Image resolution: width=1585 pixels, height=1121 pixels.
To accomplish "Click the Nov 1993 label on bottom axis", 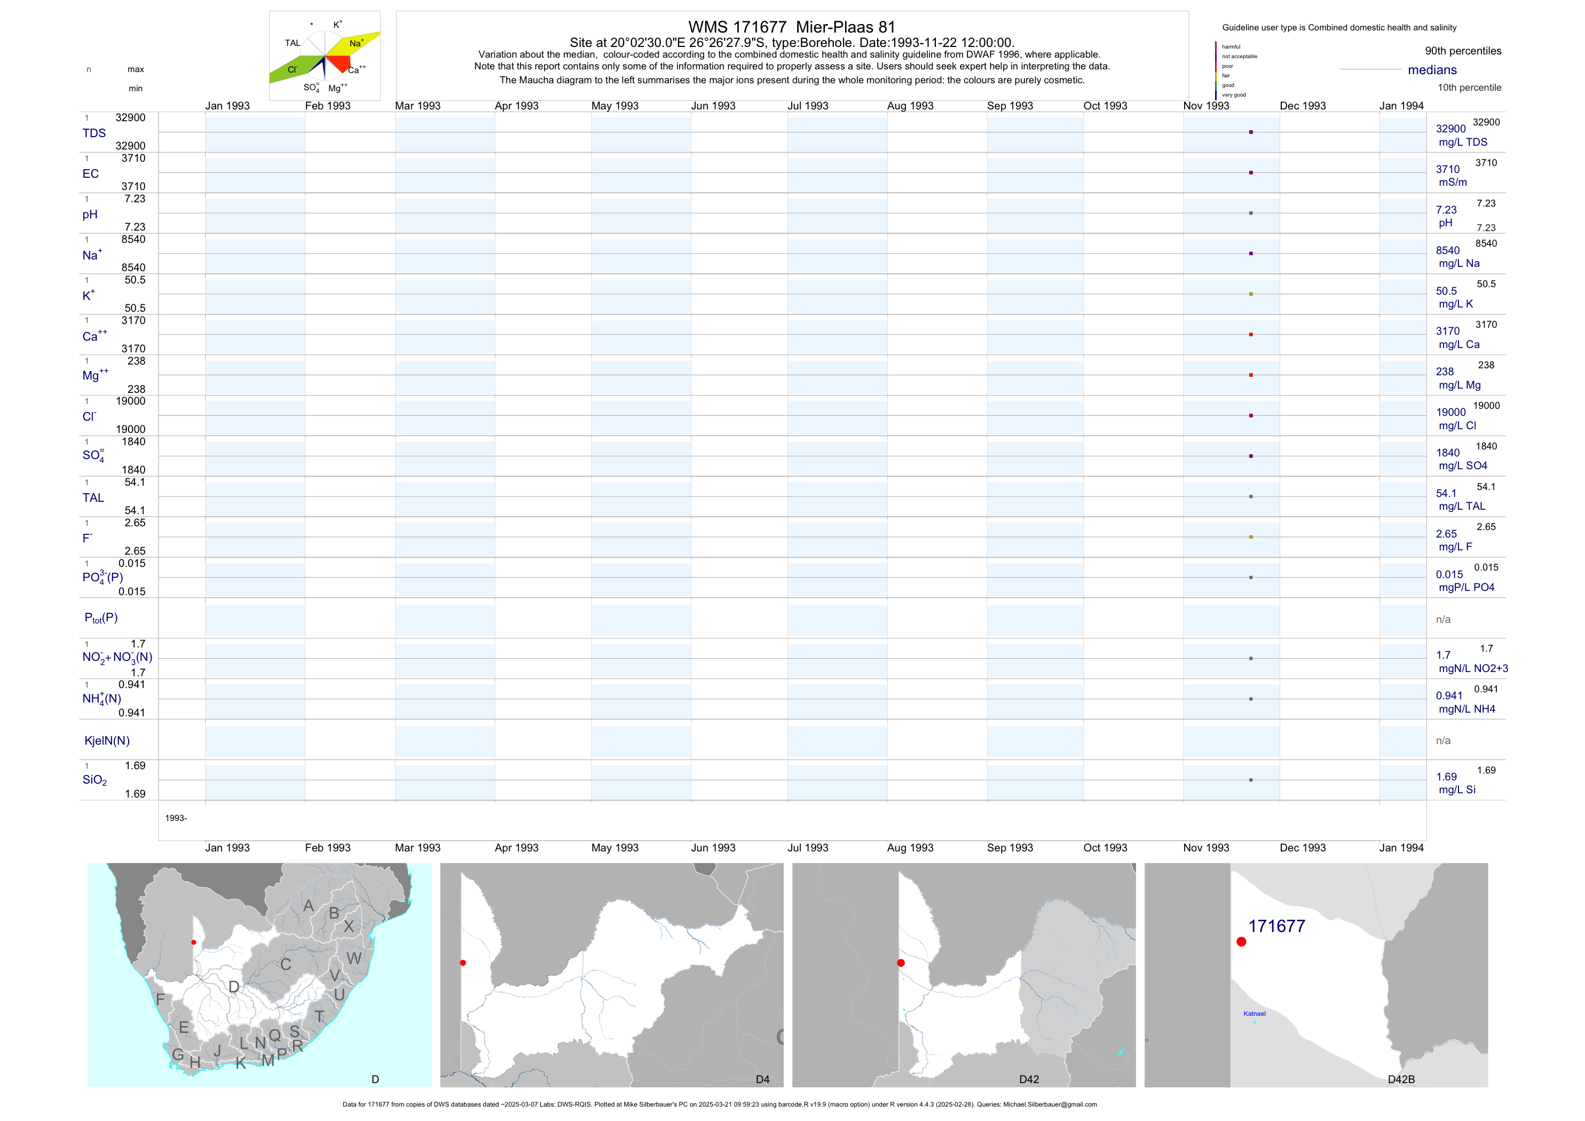I will (x=1206, y=848).
